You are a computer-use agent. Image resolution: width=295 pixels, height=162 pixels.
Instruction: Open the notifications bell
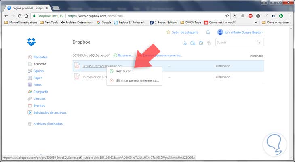(x=208, y=32)
